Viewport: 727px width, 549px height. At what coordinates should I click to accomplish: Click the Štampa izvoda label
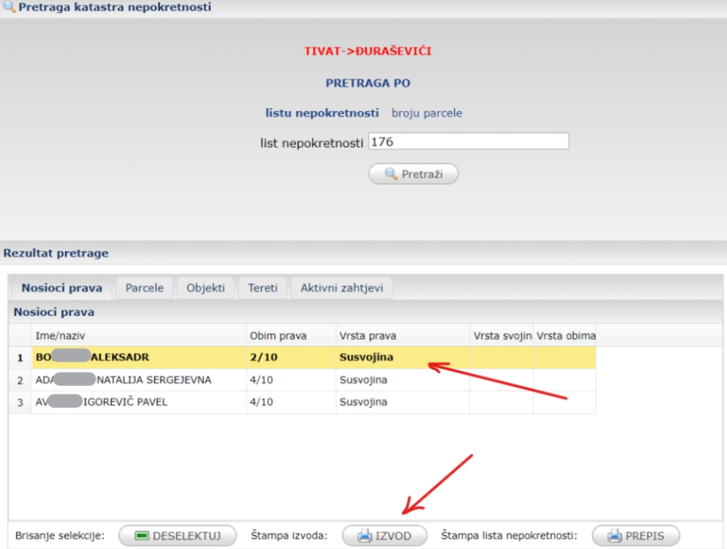click(x=289, y=535)
